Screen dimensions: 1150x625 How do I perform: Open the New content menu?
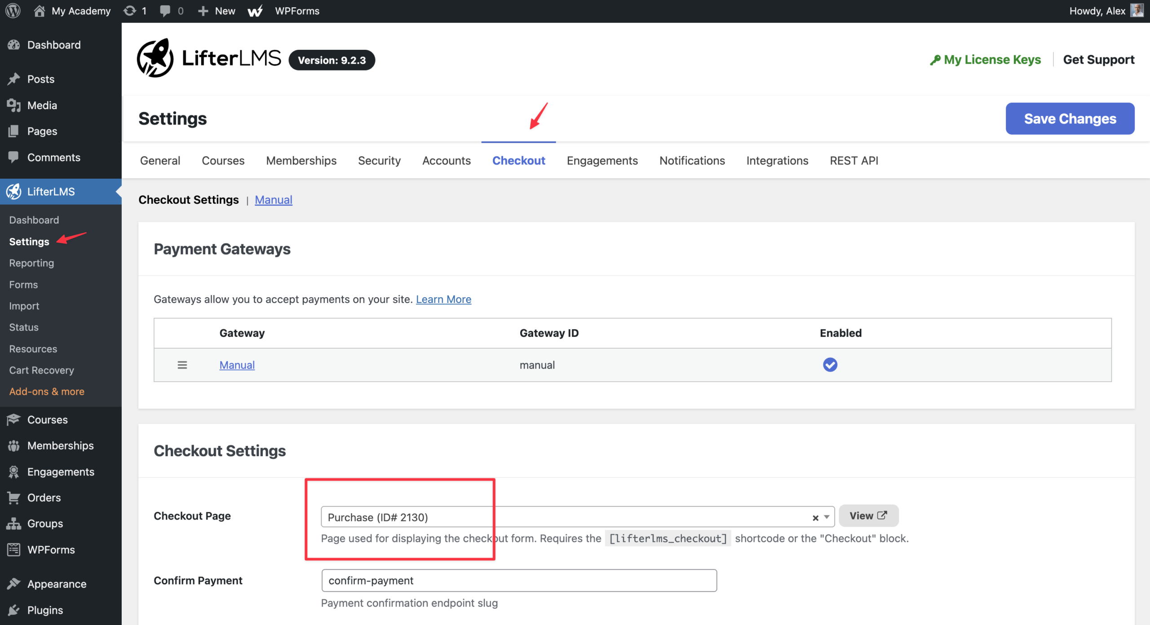point(217,11)
